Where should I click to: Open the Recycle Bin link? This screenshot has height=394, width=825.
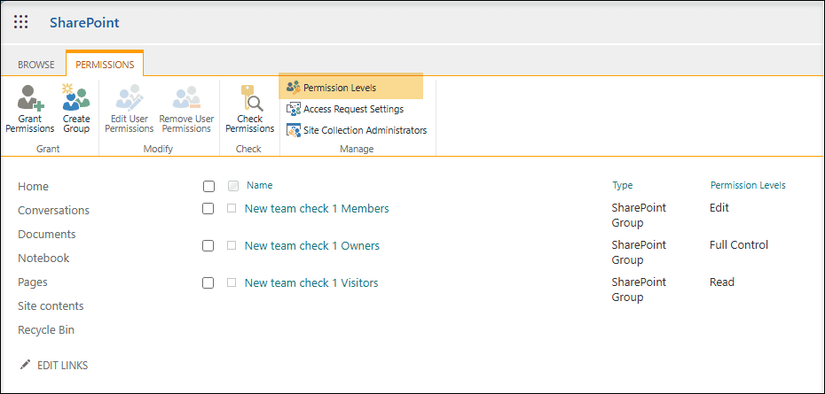tap(46, 330)
